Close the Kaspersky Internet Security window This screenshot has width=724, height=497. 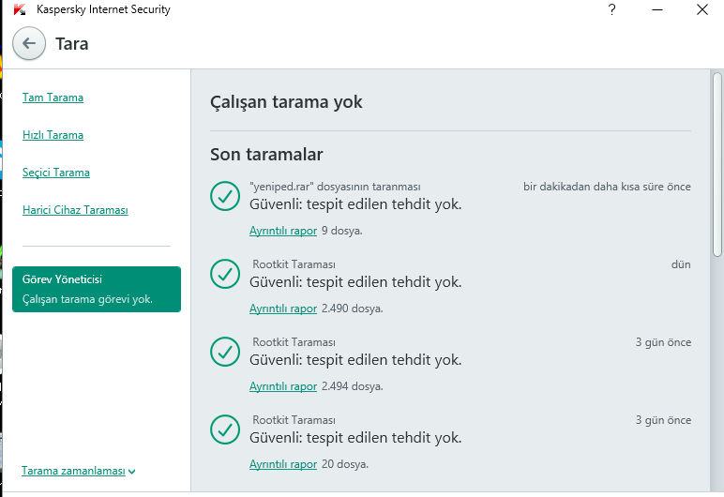click(702, 9)
